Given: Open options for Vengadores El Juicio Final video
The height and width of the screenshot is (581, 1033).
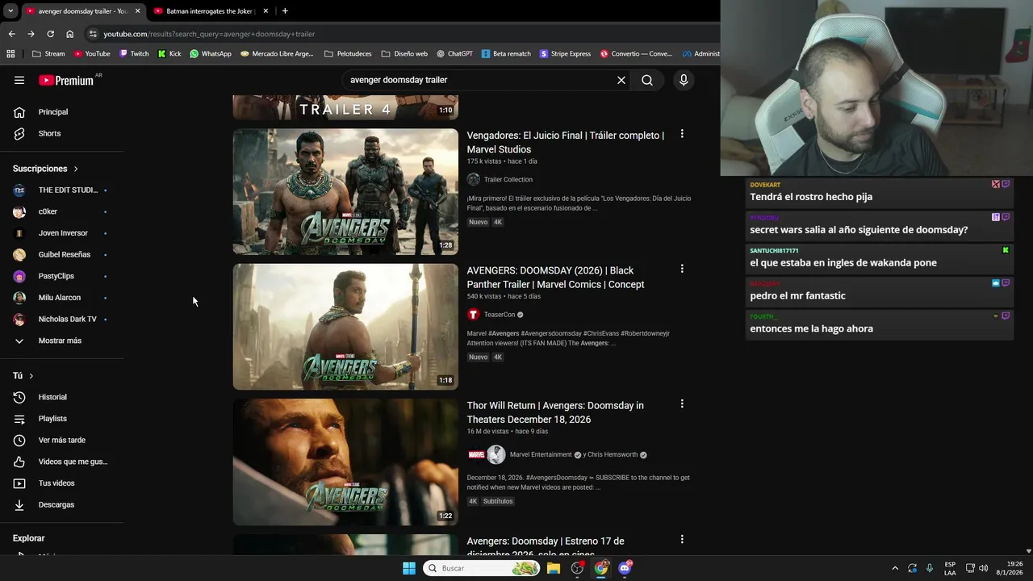Looking at the screenshot, I should [682, 134].
